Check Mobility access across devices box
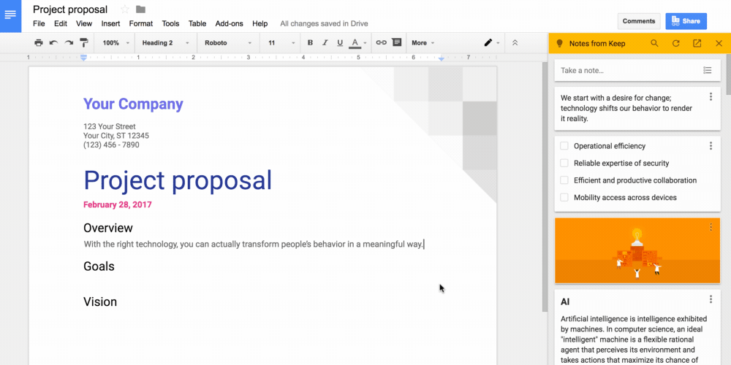The width and height of the screenshot is (731, 365). (x=564, y=198)
